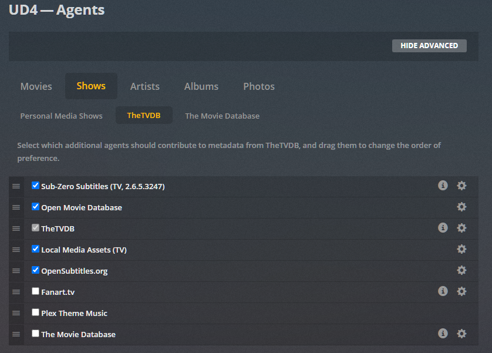
Task: Enable the Fanart.tv checkbox
Action: point(35,291)
